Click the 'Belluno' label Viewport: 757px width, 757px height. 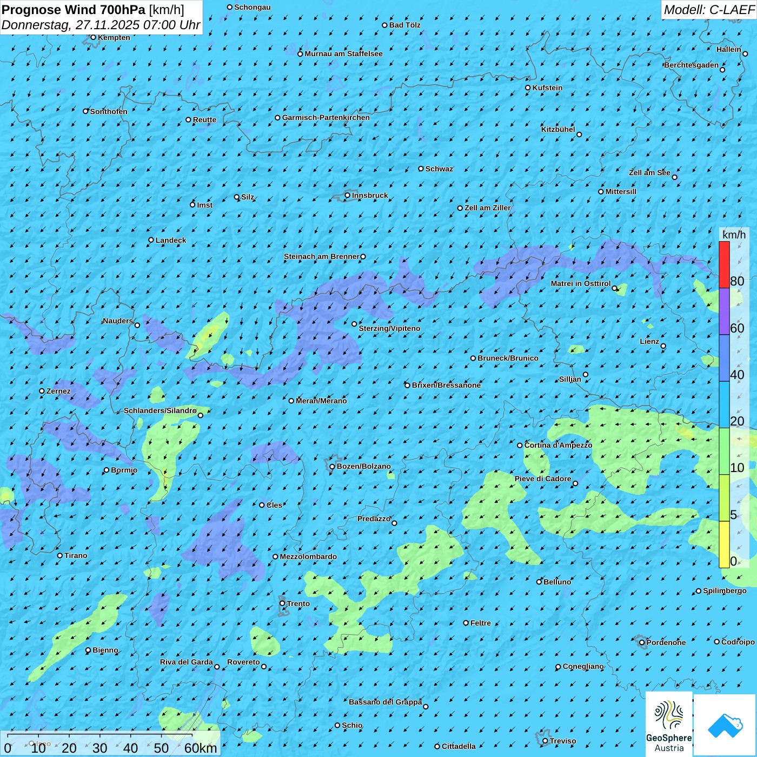[x=557, y=582]
